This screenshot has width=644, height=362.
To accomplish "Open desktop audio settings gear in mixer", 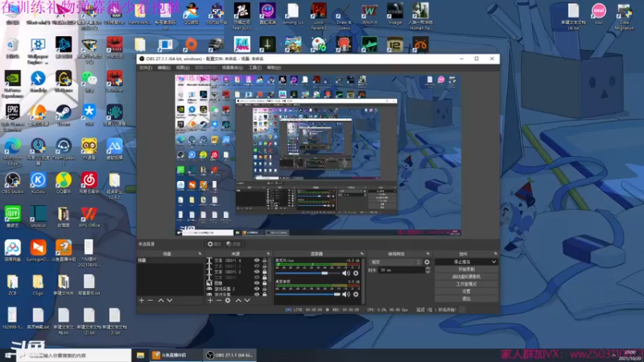I will point(356,294).
